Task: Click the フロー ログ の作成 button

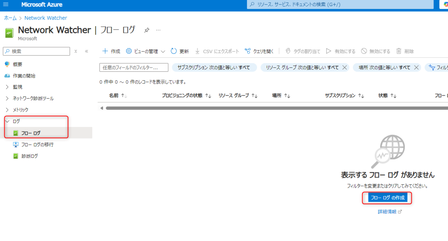Action: point(388,198)
